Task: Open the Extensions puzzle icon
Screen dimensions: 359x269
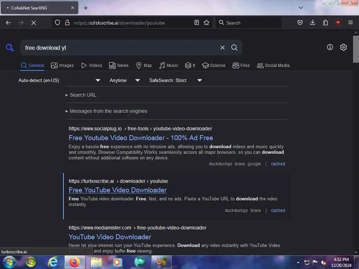Action: [x=325, y=22]
